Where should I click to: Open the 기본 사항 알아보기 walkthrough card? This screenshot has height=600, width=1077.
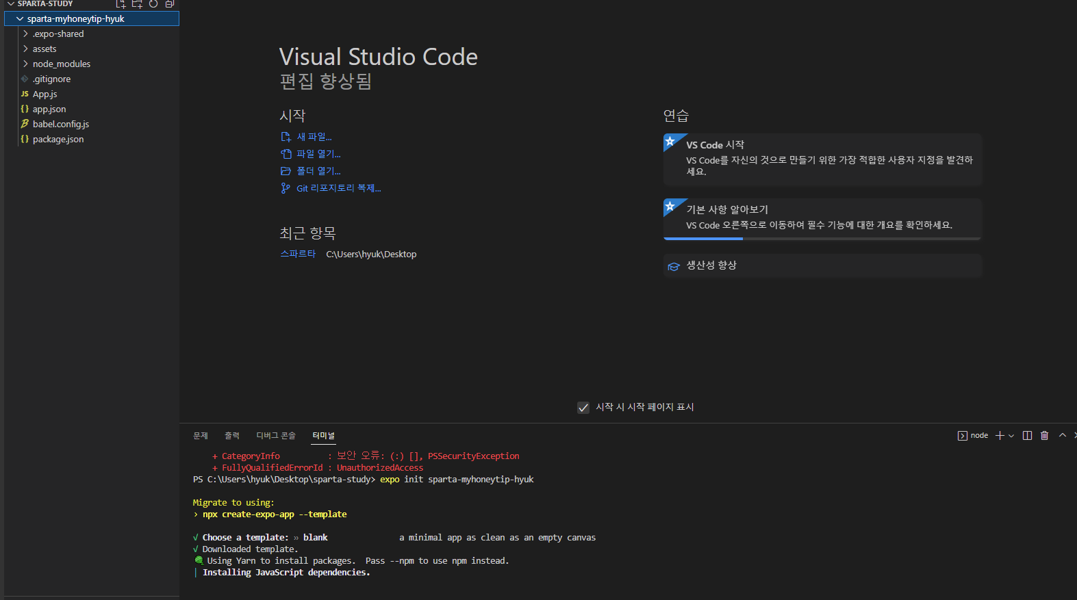click(x=822, y=219)
